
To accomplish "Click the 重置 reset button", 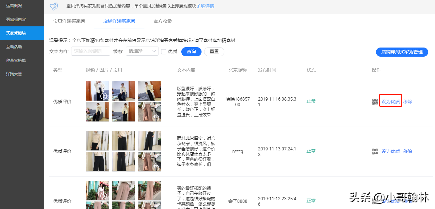I will pyautogui.click(x=214, y=52).
